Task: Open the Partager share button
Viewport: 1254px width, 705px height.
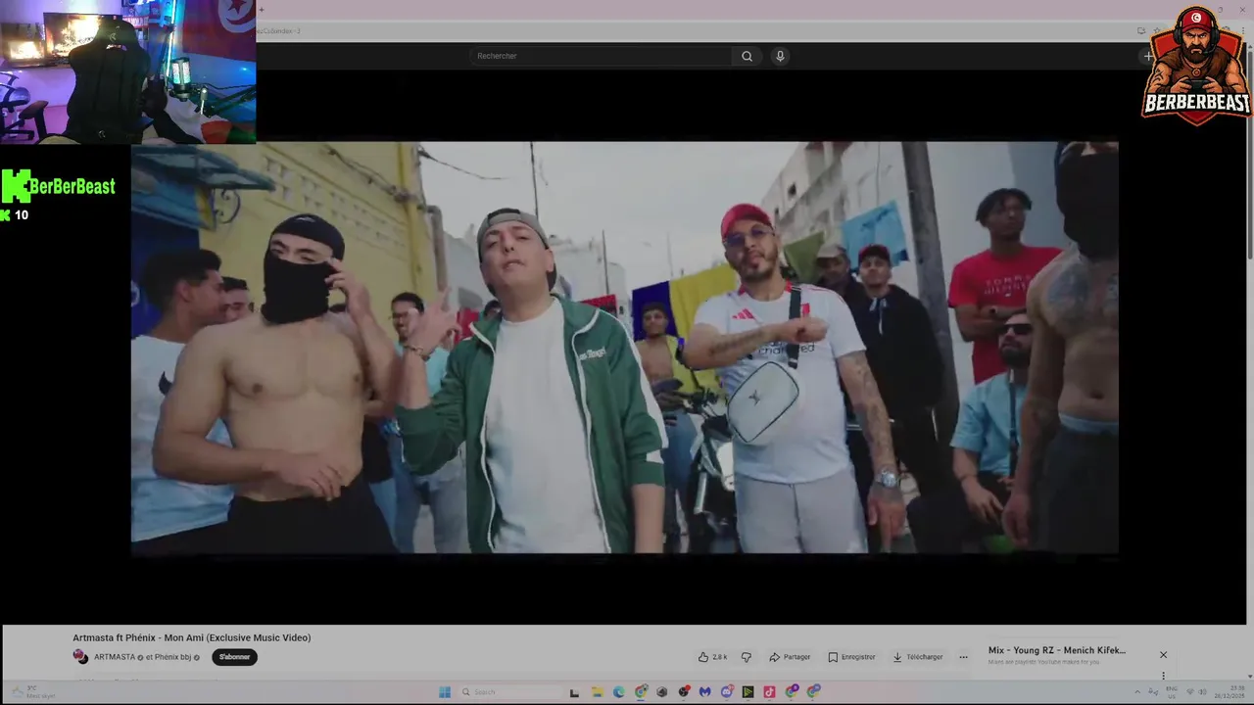Action: pyautogui.click(x=790, y=657)
